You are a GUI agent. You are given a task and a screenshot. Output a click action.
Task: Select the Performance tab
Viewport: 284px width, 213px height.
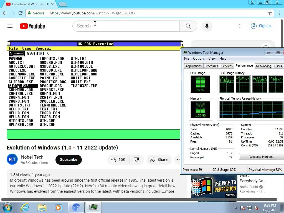(244, 65)
